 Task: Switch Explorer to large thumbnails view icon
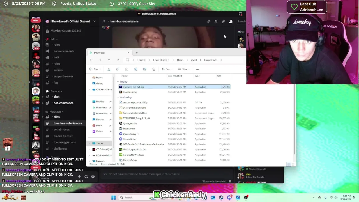pyautogui.click(x=293, y=164)
